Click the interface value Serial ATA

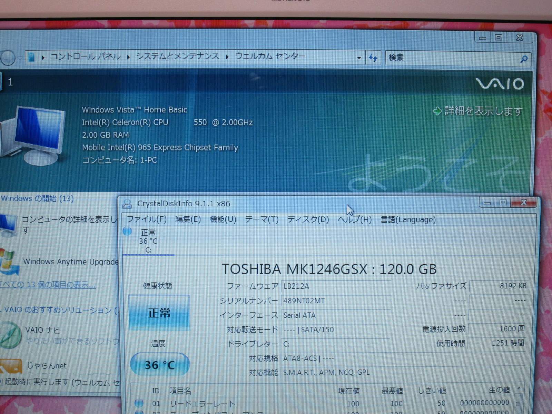(x=336, y=315)
